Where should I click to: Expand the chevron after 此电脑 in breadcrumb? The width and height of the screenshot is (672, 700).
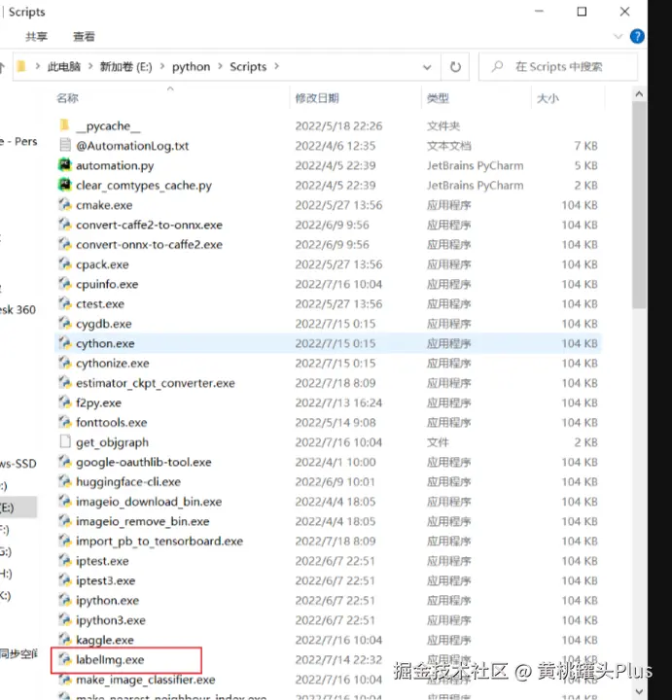90,66
